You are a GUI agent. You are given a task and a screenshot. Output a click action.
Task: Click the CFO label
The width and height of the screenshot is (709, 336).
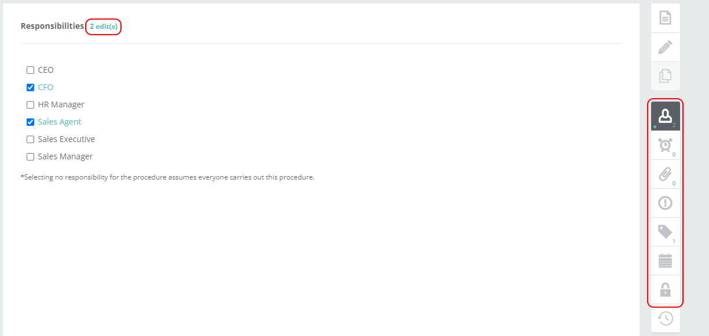pos(46,87)
